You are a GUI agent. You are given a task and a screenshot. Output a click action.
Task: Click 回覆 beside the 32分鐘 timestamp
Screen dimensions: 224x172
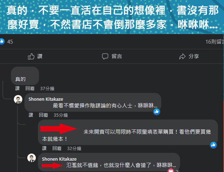click(57, 148)
